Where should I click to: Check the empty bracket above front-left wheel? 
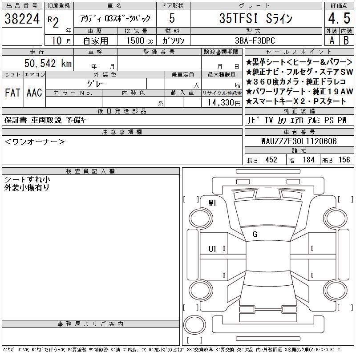click(x=191, y=199)
